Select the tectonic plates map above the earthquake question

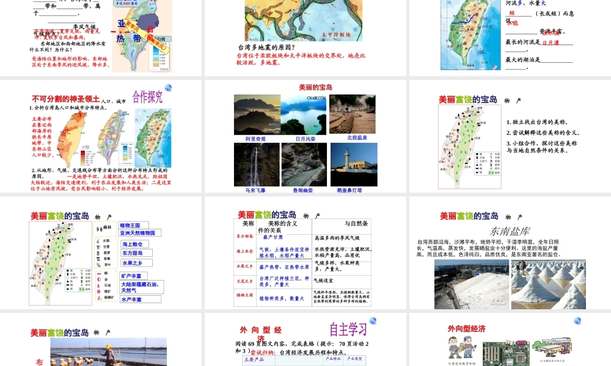pyautogui.click(x=303, y=20)
